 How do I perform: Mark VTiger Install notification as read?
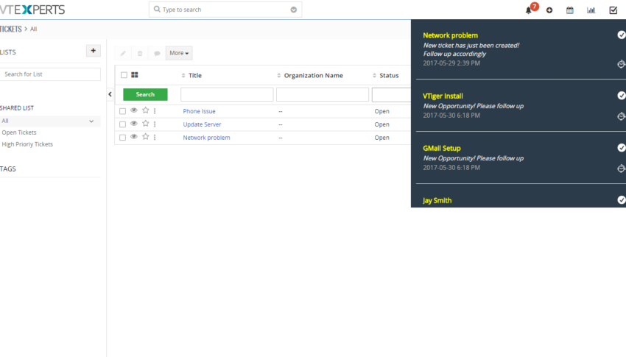621,96
